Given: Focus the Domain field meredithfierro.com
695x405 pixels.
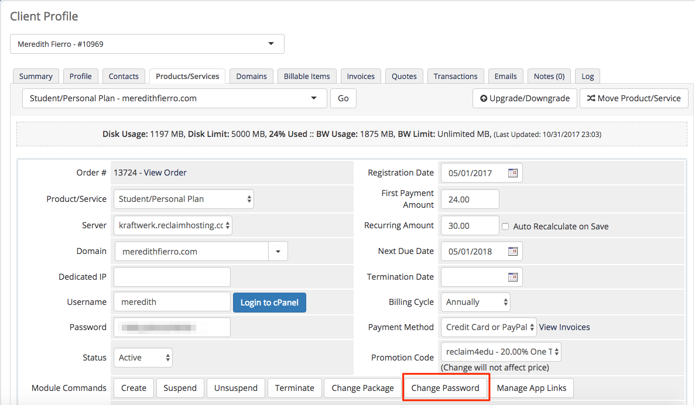Looking at the screenshot, I should 191,251.
